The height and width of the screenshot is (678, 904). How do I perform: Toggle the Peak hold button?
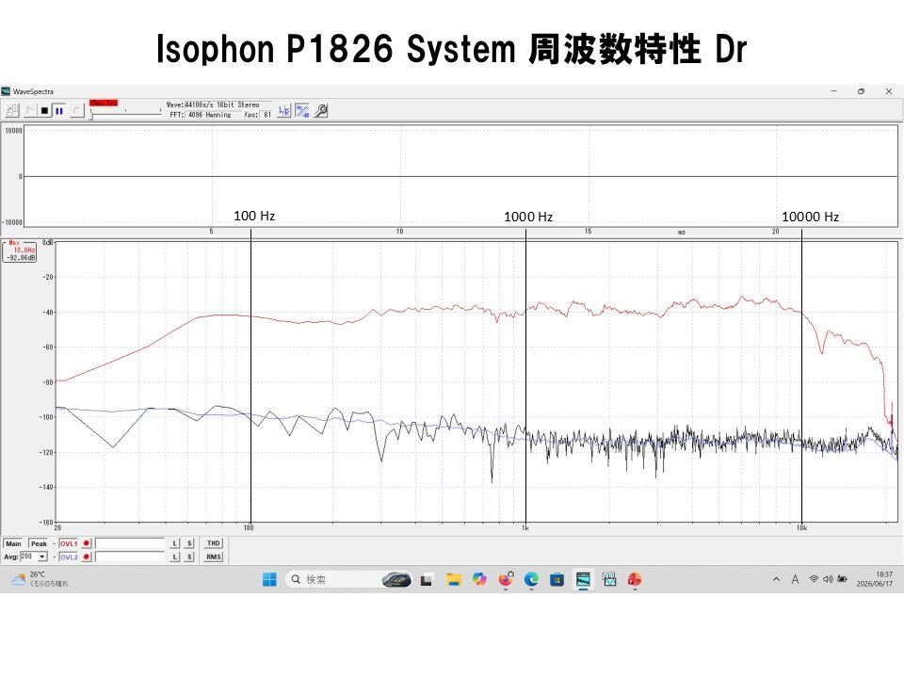39,543
